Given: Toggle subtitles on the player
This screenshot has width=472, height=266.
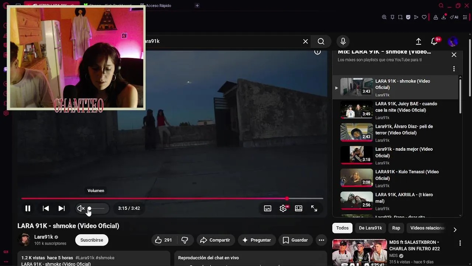Looking at the screenshot, I should click(x=268, y=208).
